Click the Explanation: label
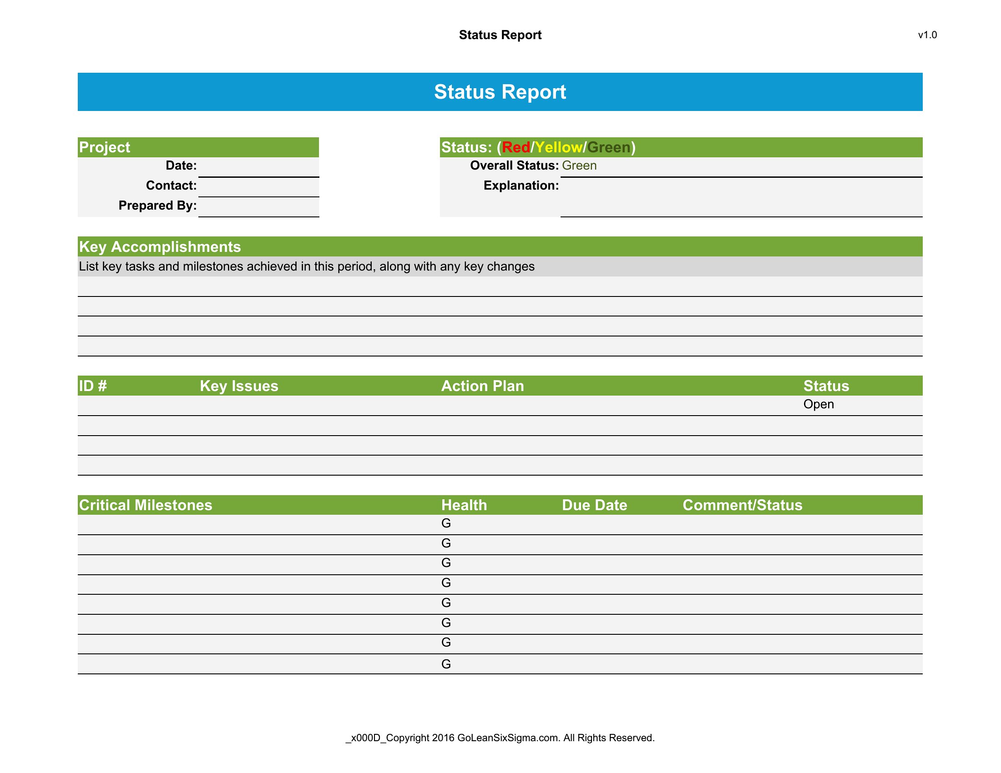This screenshot has height=773, width=1001. point(521,186)
